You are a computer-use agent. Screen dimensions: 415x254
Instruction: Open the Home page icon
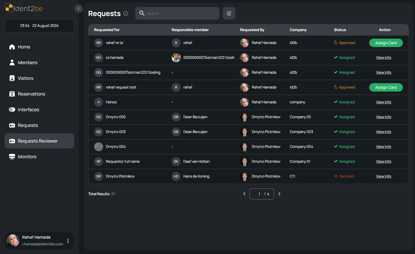point(12,47)
